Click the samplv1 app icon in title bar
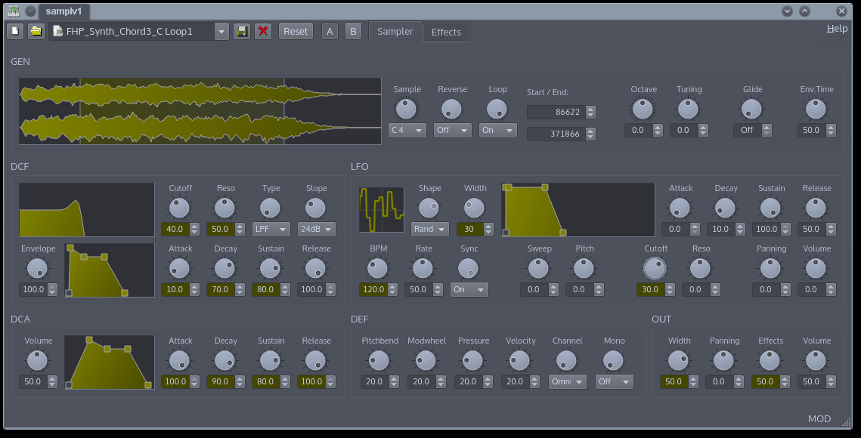The width and height of the screenshot is (861, 438). (14, 11)
